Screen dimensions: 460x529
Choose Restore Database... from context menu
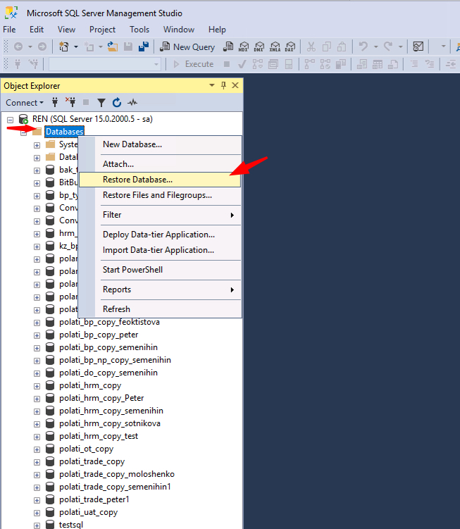pos(160,180)
